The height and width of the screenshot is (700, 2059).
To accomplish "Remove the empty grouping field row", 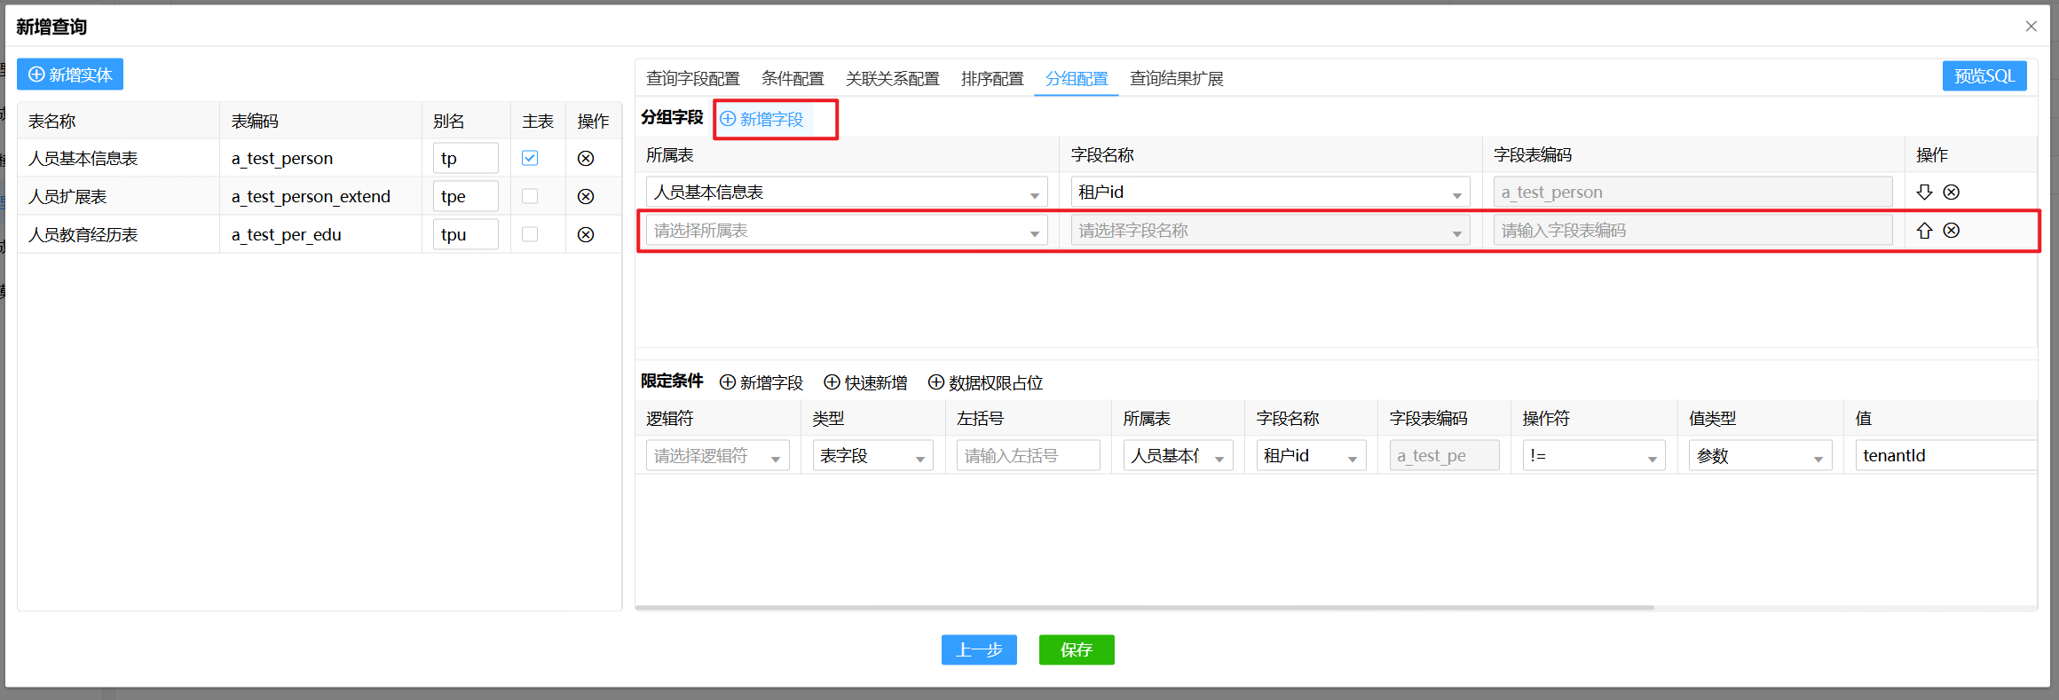I will 1952,231.
